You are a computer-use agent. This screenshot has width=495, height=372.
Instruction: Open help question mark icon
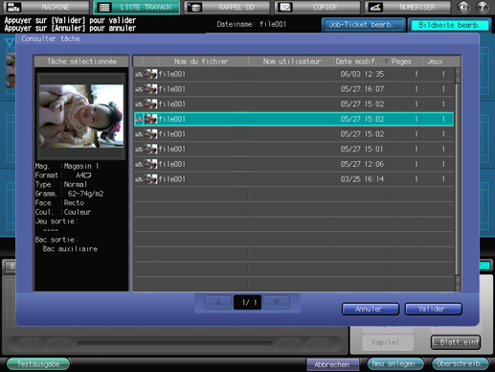(x=483, y=7)
